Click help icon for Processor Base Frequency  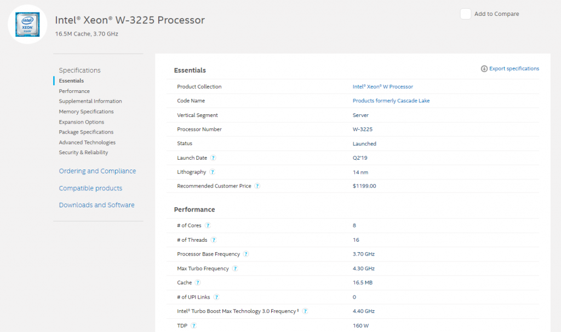[x=246, y=254]
